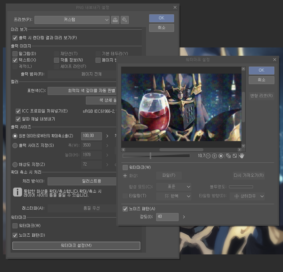
Task: Toggle 알파 채널 내보내기 checkbox
Action: pos(18,119)
